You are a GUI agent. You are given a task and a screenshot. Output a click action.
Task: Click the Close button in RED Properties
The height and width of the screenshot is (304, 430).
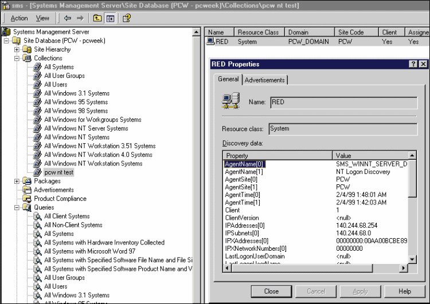coord(272,291)
